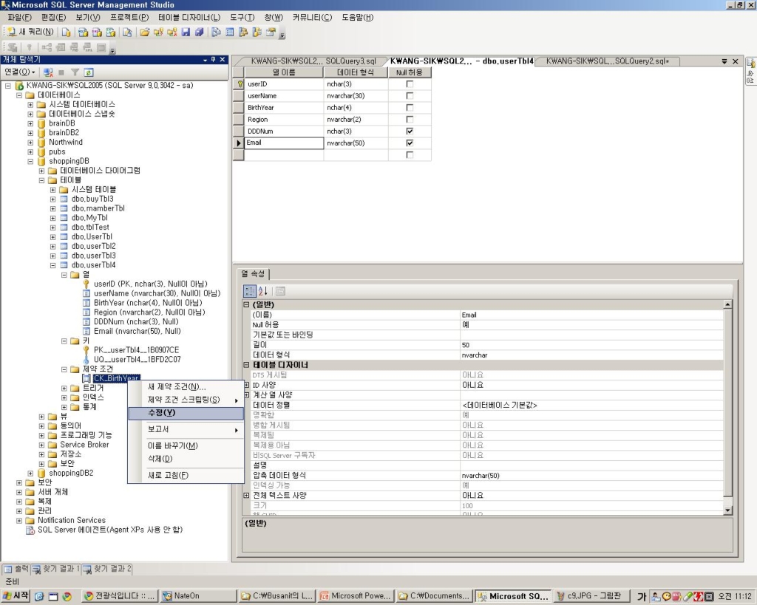Collapse the dbo.userTbl4 table node
Viewport: 757px width, 605px height.
(53, 265)
